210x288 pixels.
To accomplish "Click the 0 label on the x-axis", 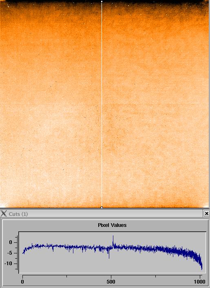I will pyautogui.click(x=22, y=281).
